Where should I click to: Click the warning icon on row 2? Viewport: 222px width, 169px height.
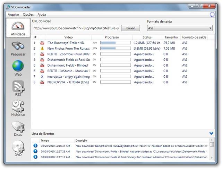[42, 49]
